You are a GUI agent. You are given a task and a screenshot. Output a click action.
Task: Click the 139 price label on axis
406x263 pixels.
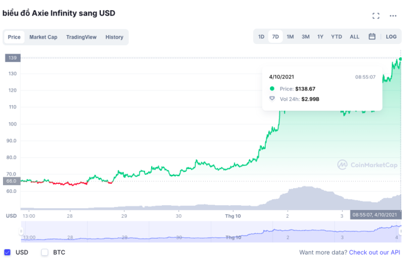(12, 58)
